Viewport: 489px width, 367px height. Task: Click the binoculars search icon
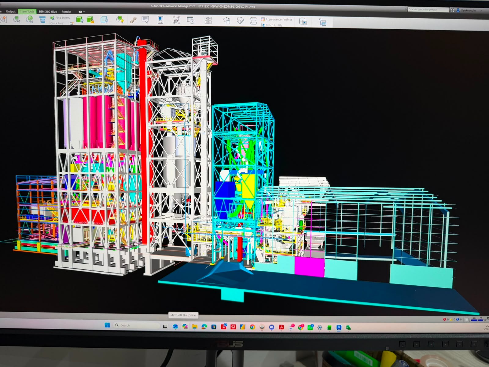(x=452, y=10)
